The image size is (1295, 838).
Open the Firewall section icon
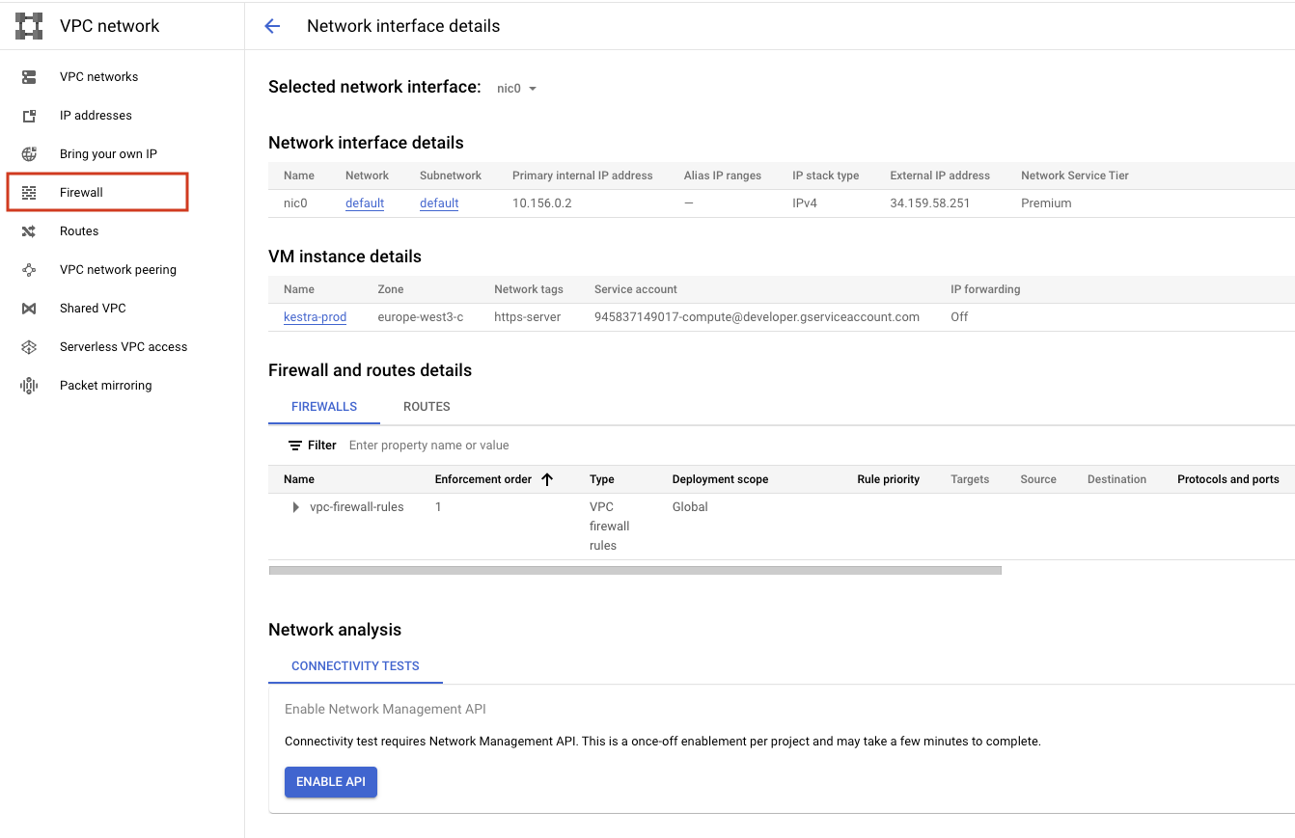pos(28,192)
